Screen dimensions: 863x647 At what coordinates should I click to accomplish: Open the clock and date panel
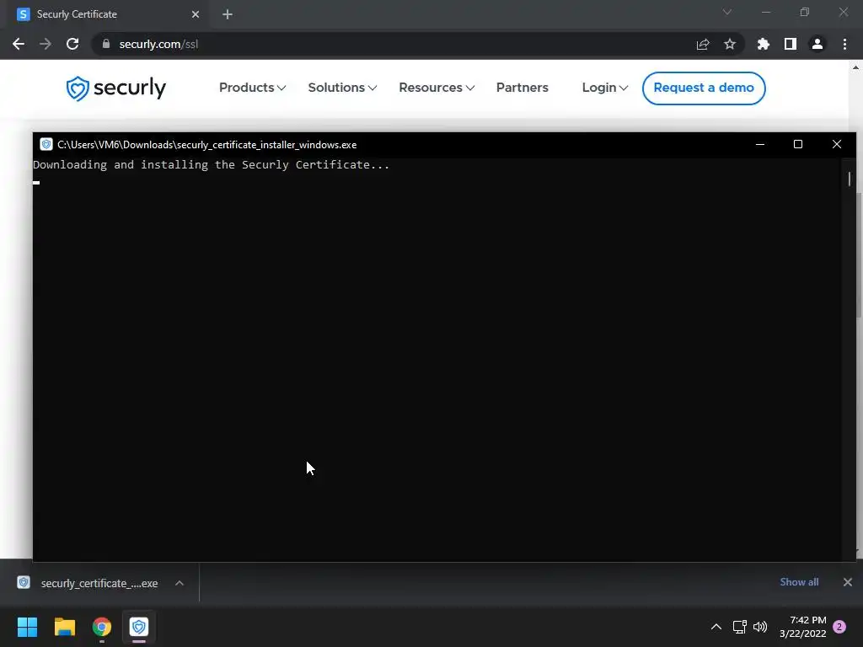(x=803, y=627)
